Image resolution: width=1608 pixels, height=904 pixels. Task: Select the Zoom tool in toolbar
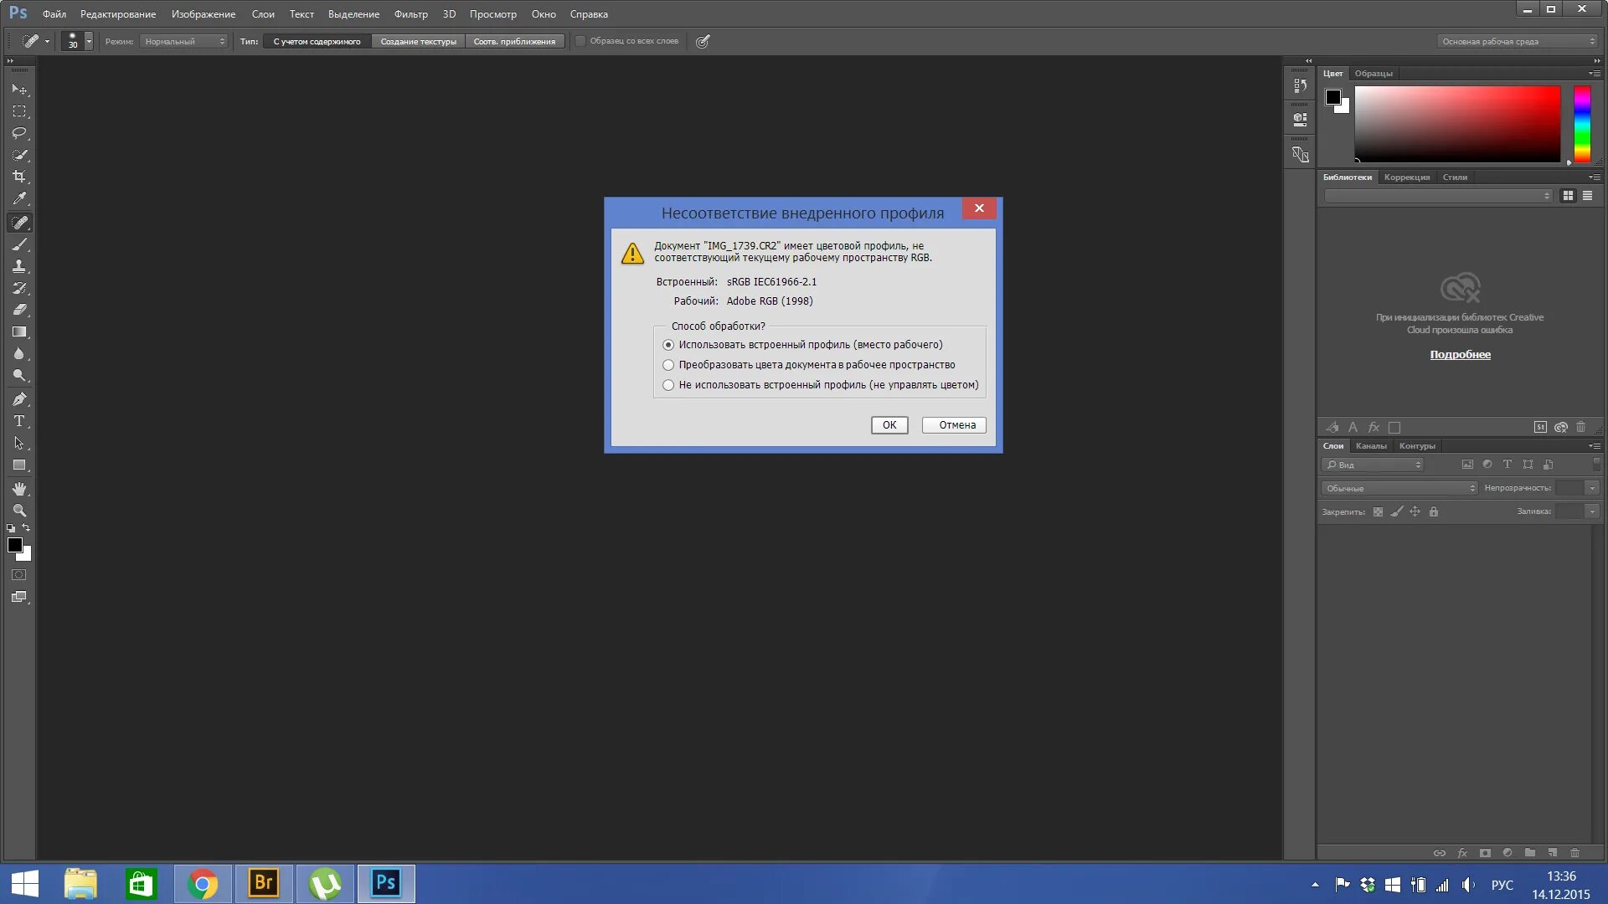coord(18,511)
